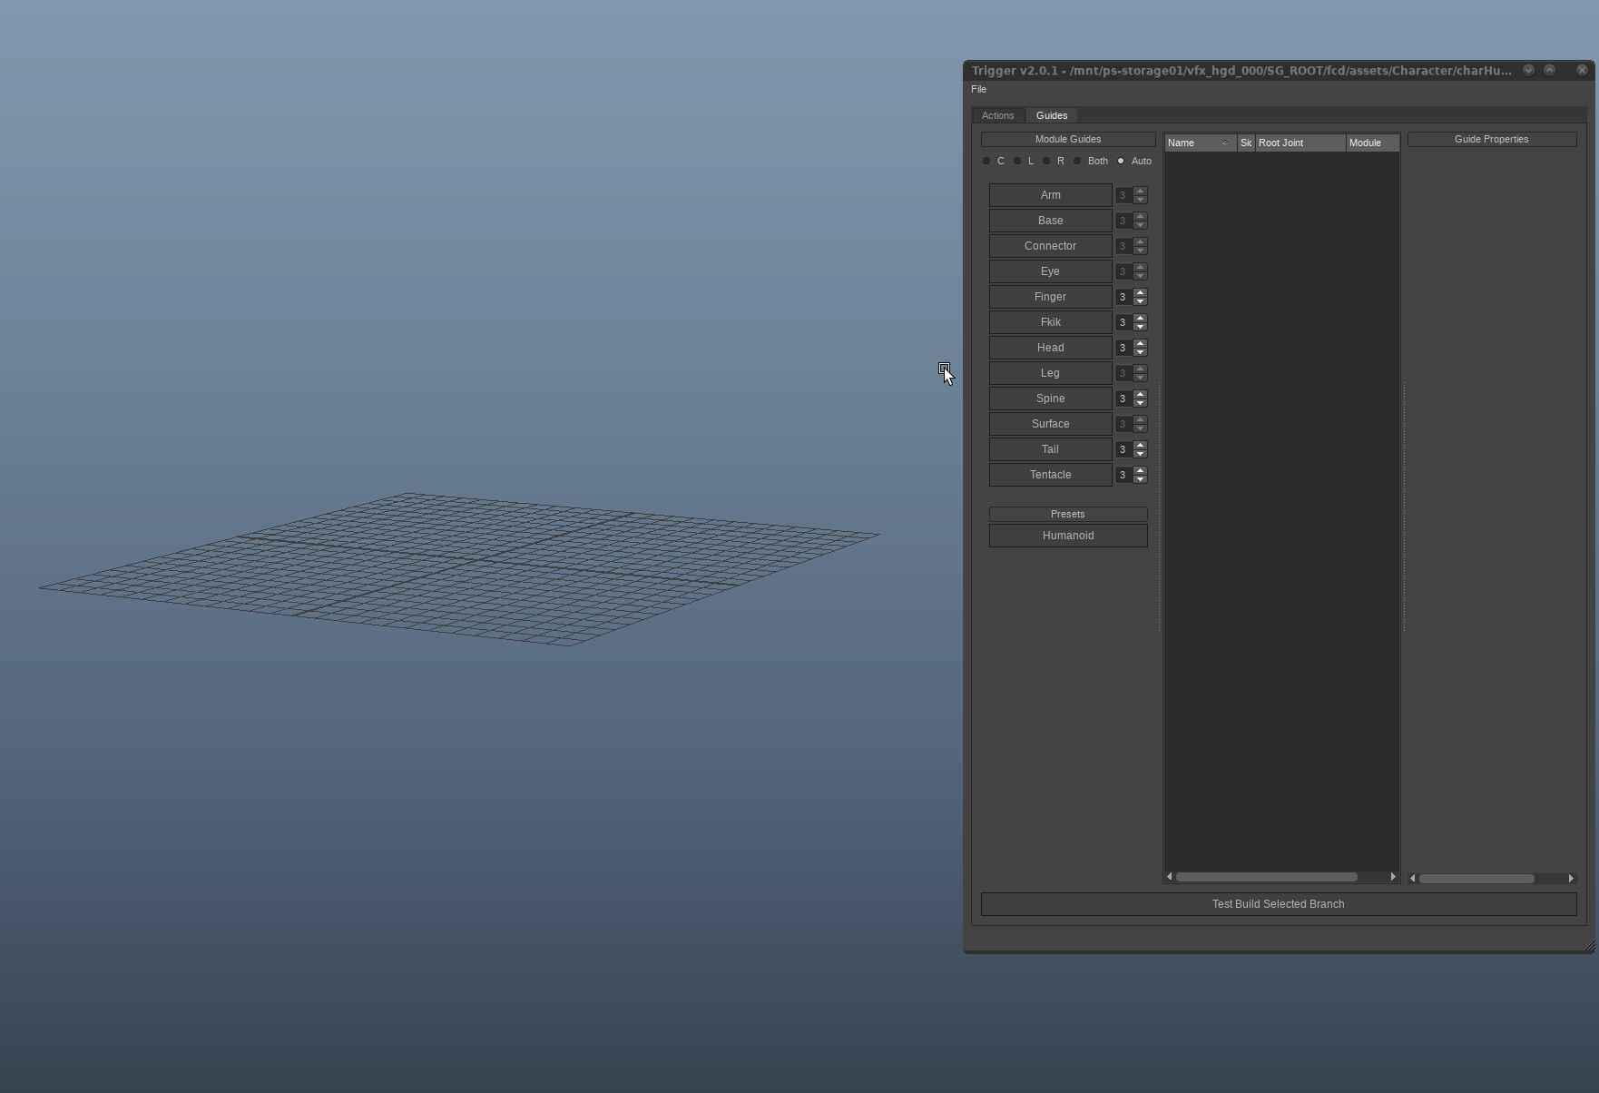Maximize Trigger window via titlebar up arrow
The width and height of the screenshot is (1599, 1093).
[1550, 70]
